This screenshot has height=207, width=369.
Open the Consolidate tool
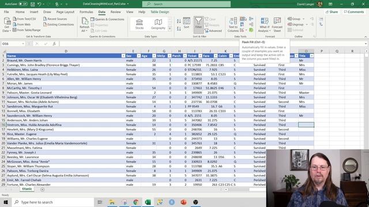tap(251, 19)
